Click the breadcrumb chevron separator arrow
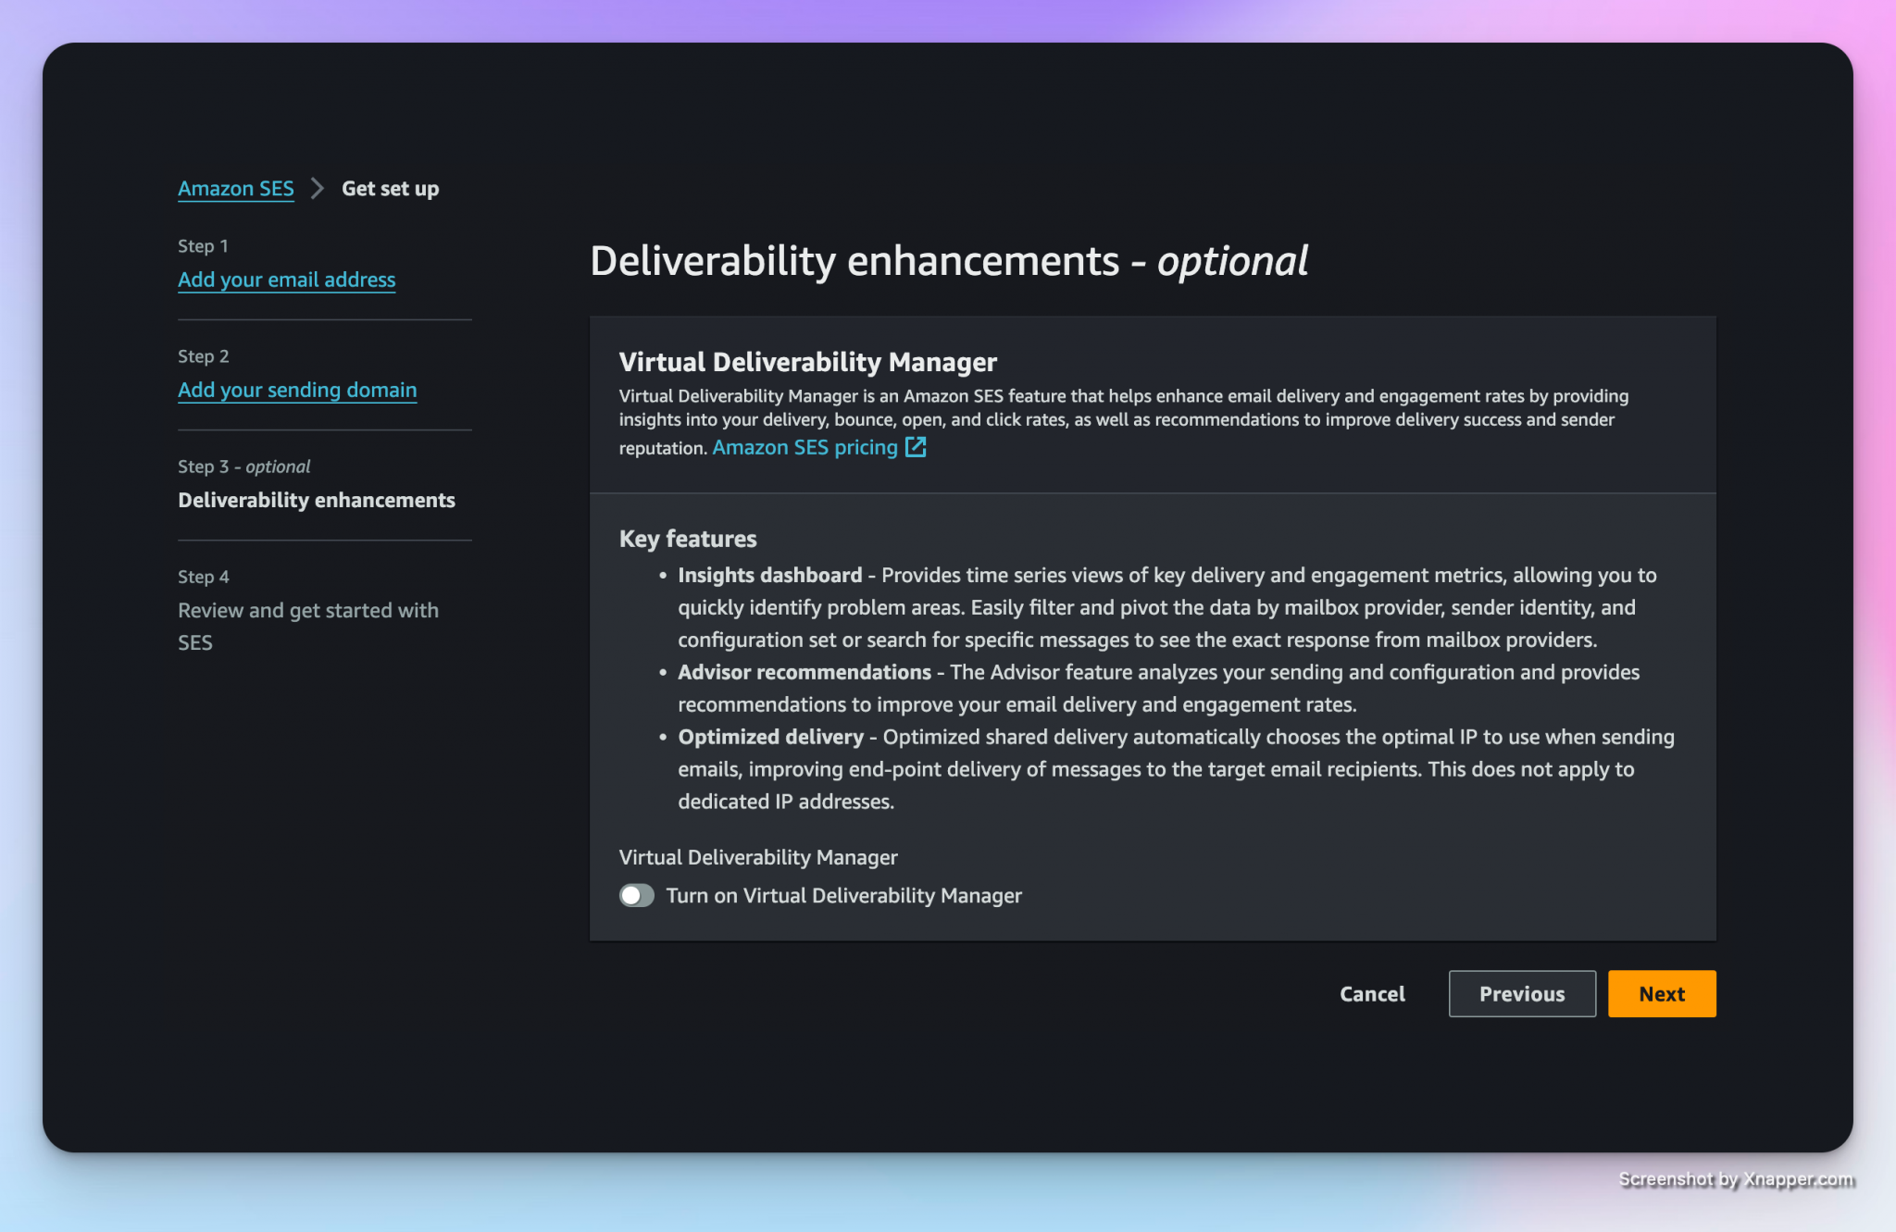 (x=318, y=189)
